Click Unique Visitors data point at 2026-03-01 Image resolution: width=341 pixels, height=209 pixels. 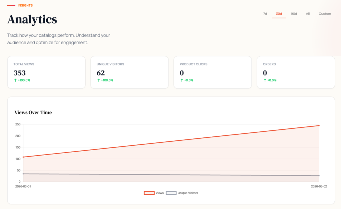coord(23,174)
